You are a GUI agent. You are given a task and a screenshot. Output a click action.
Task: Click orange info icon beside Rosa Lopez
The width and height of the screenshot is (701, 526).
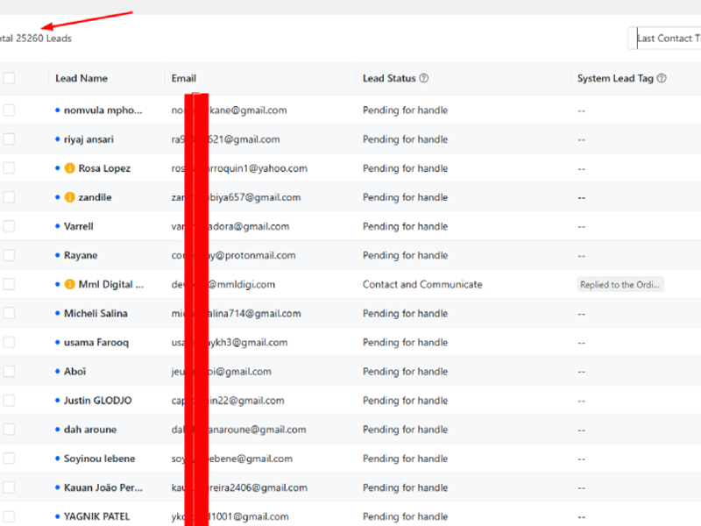pos(70,168)
